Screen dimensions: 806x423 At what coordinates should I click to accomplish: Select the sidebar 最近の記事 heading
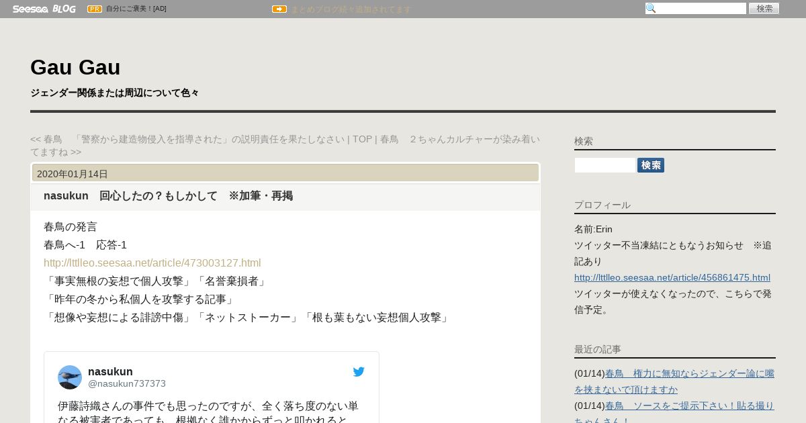click(x=598, y=349)
